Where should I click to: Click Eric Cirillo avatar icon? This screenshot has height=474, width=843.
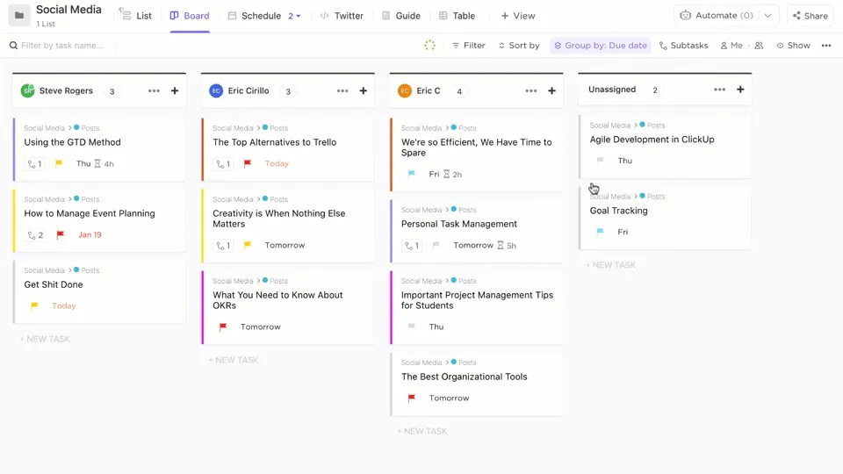[x=216, y=90]
